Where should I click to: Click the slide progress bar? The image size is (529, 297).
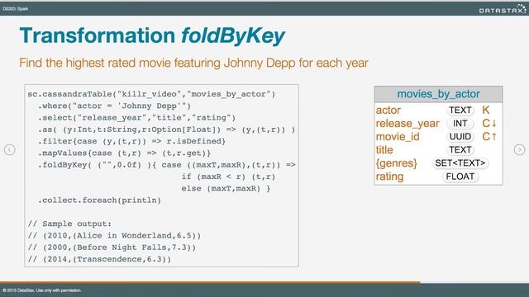(264, 282)
